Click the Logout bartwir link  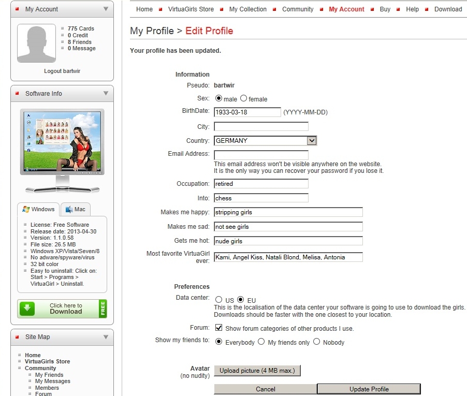62,71
